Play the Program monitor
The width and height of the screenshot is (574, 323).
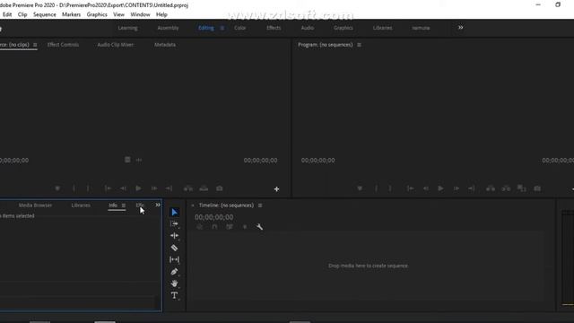[440, 188]
